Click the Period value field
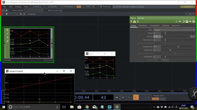The height and width of the screenshot is (110, 197). pyautogui.click(x=157, y=37)
